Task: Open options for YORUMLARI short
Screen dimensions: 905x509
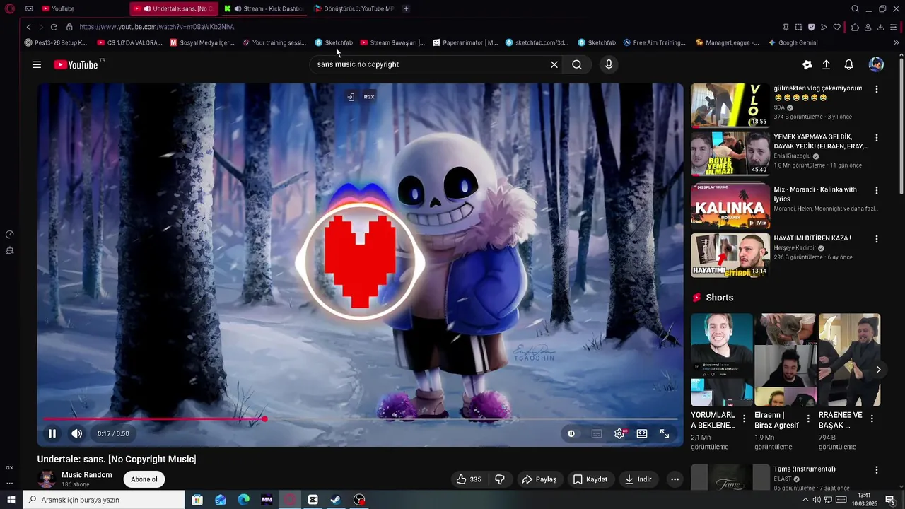Action: 744,419
